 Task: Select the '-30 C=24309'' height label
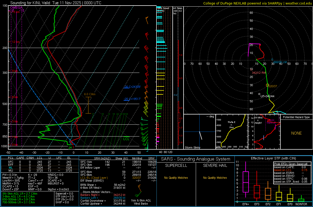tap(132, 87)
